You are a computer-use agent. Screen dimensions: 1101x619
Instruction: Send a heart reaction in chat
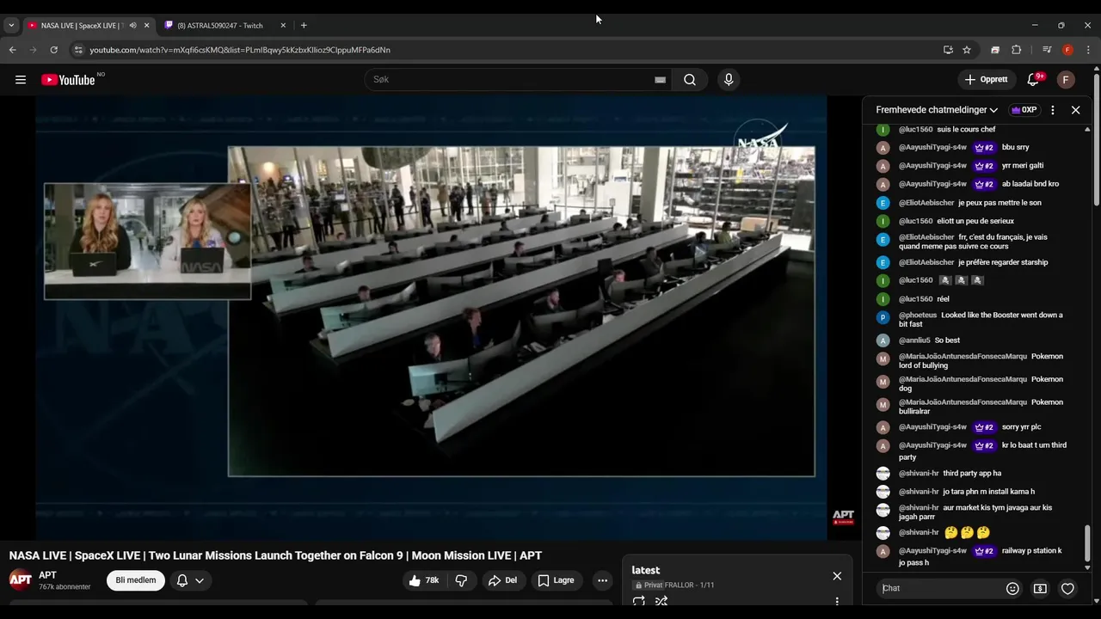(x=1067, y=589)
